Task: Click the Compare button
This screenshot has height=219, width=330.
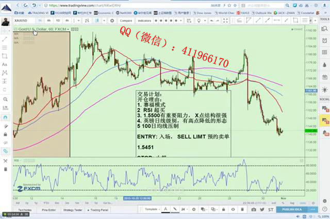Action: pyautogui.click(x=126, y=21)
